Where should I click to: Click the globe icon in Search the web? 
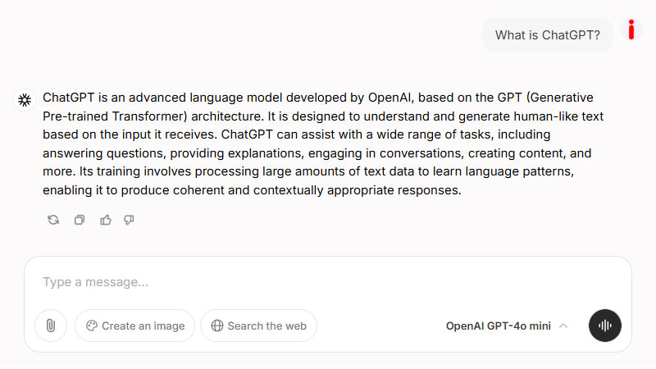(217, 326)
